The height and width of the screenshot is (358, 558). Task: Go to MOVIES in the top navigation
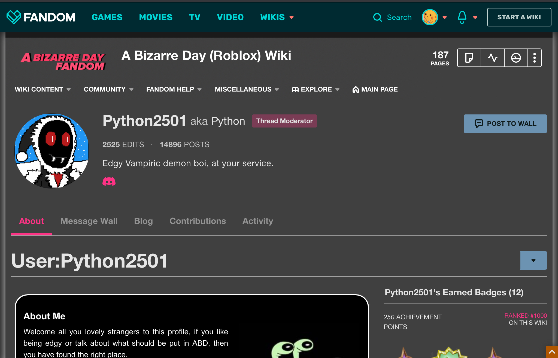[156, 17]
